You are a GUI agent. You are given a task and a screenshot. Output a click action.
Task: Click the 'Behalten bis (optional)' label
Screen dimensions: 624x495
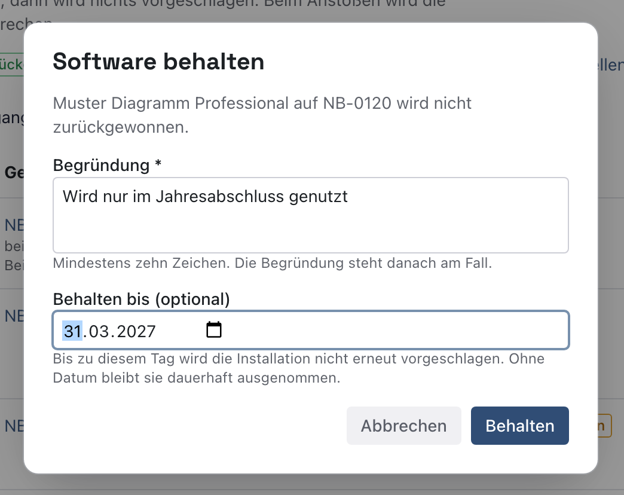coord(141,300)
